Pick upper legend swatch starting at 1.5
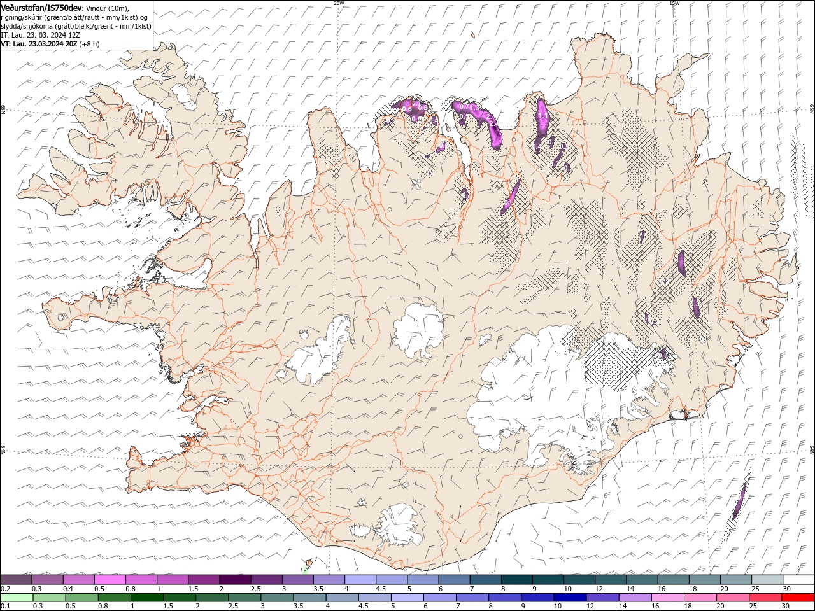Screen dimensions: 815x611 (x=204, y=580)
